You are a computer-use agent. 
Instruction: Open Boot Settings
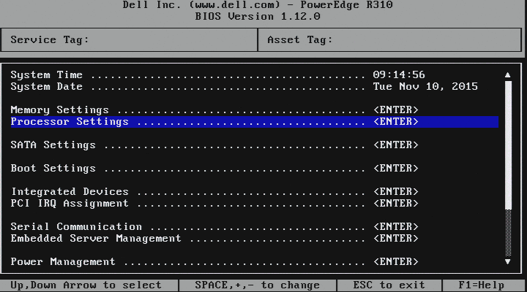point(255,168)
